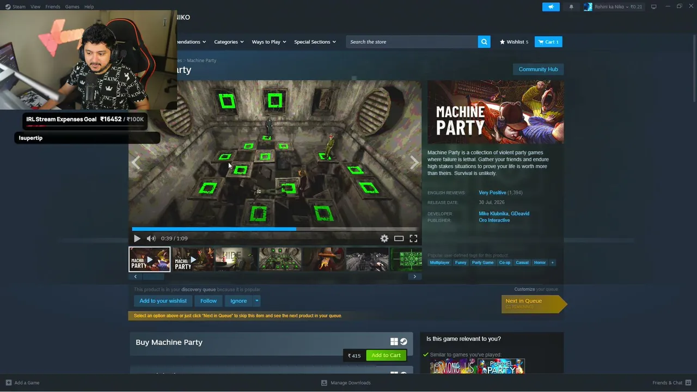697x392 pixels.
Task: Open developer Mike Klubnika link
Action: [x=494, y=213]
